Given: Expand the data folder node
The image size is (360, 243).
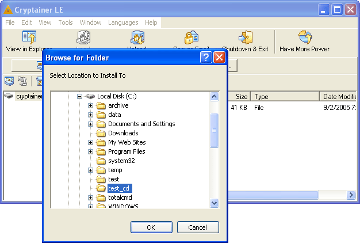Looking at the screenshot, I should (90, 115).
